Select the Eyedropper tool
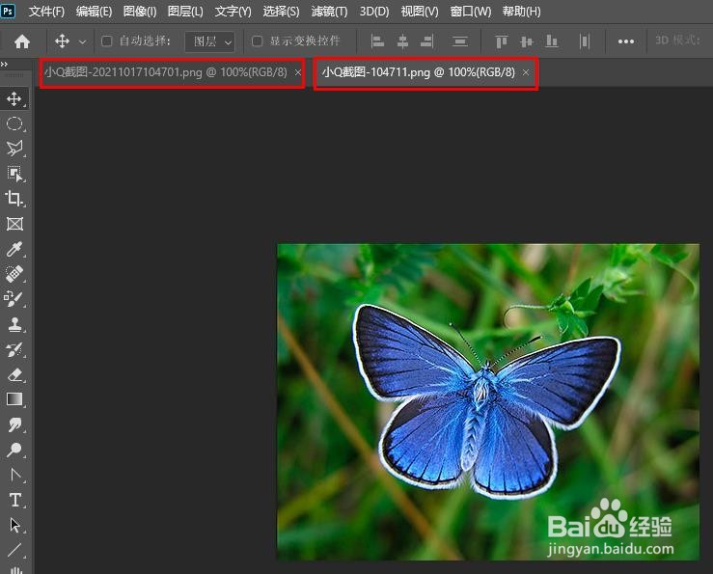 [x=14, y=249]
